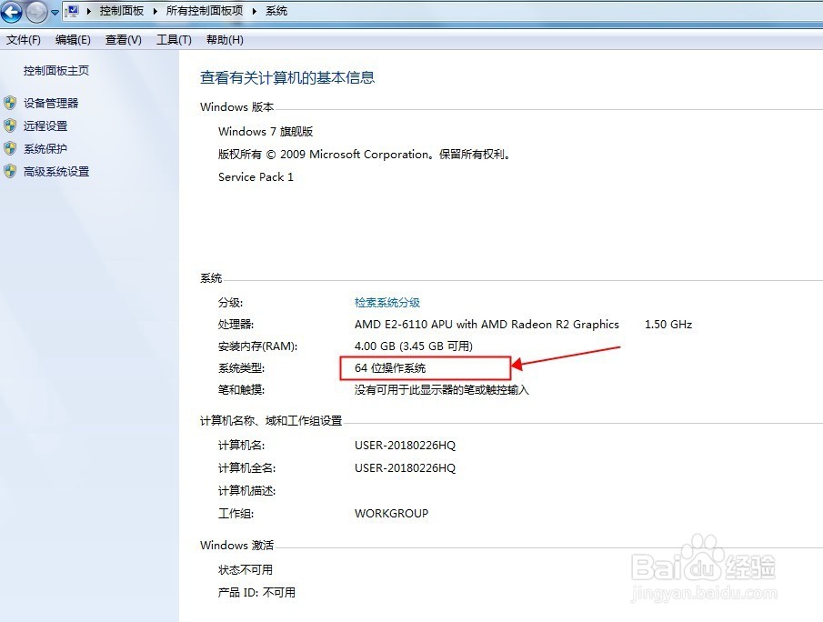This screenshot has width=823, height=622.
Task: Click the shield icon beside 远程设置
Action: click(10, 125)
